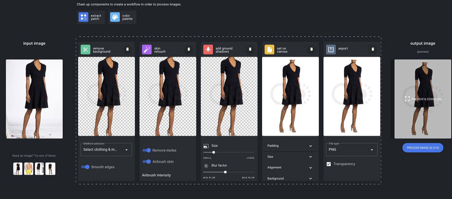Viewport: 452px width, 199px height.
Task: Click the extract patch component icon
Action: (84, 17)
